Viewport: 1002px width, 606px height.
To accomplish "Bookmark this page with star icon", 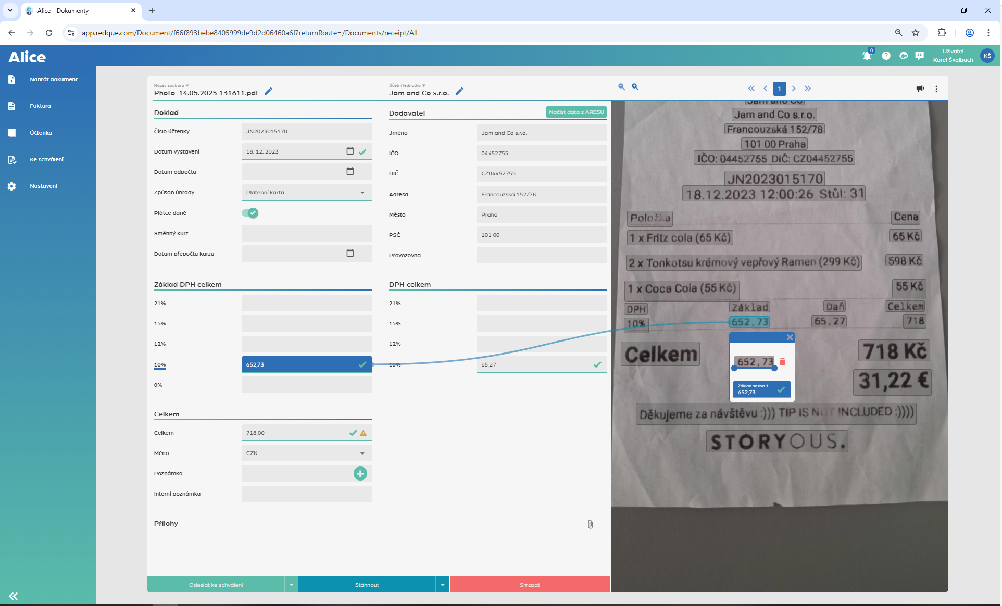I will click(x=916, y=33).
